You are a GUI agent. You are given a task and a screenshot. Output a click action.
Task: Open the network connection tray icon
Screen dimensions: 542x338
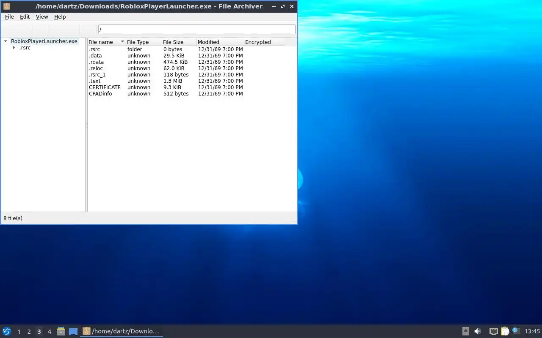point(493,331)
